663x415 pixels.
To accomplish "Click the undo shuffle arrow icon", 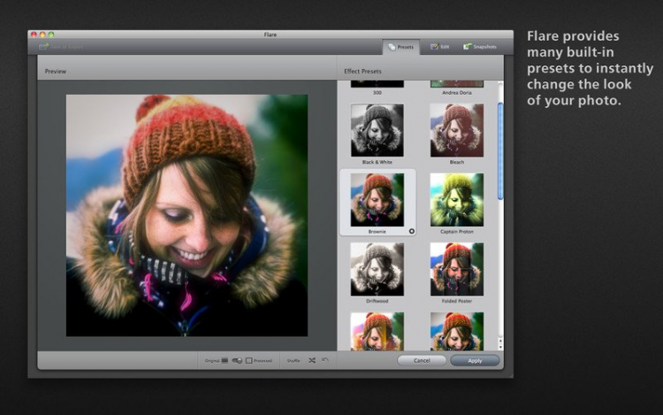I will point(324,360).
